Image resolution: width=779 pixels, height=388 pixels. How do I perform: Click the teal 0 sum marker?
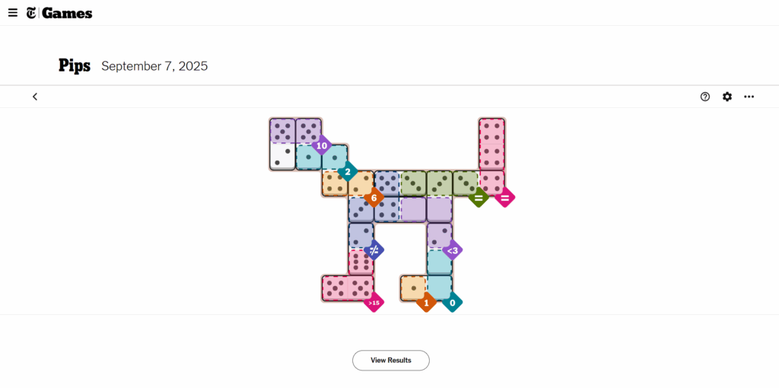[x=452, y=302]
